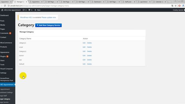
Task: Click the Plugins orange count badge
Action: click(x=7, y=56)
